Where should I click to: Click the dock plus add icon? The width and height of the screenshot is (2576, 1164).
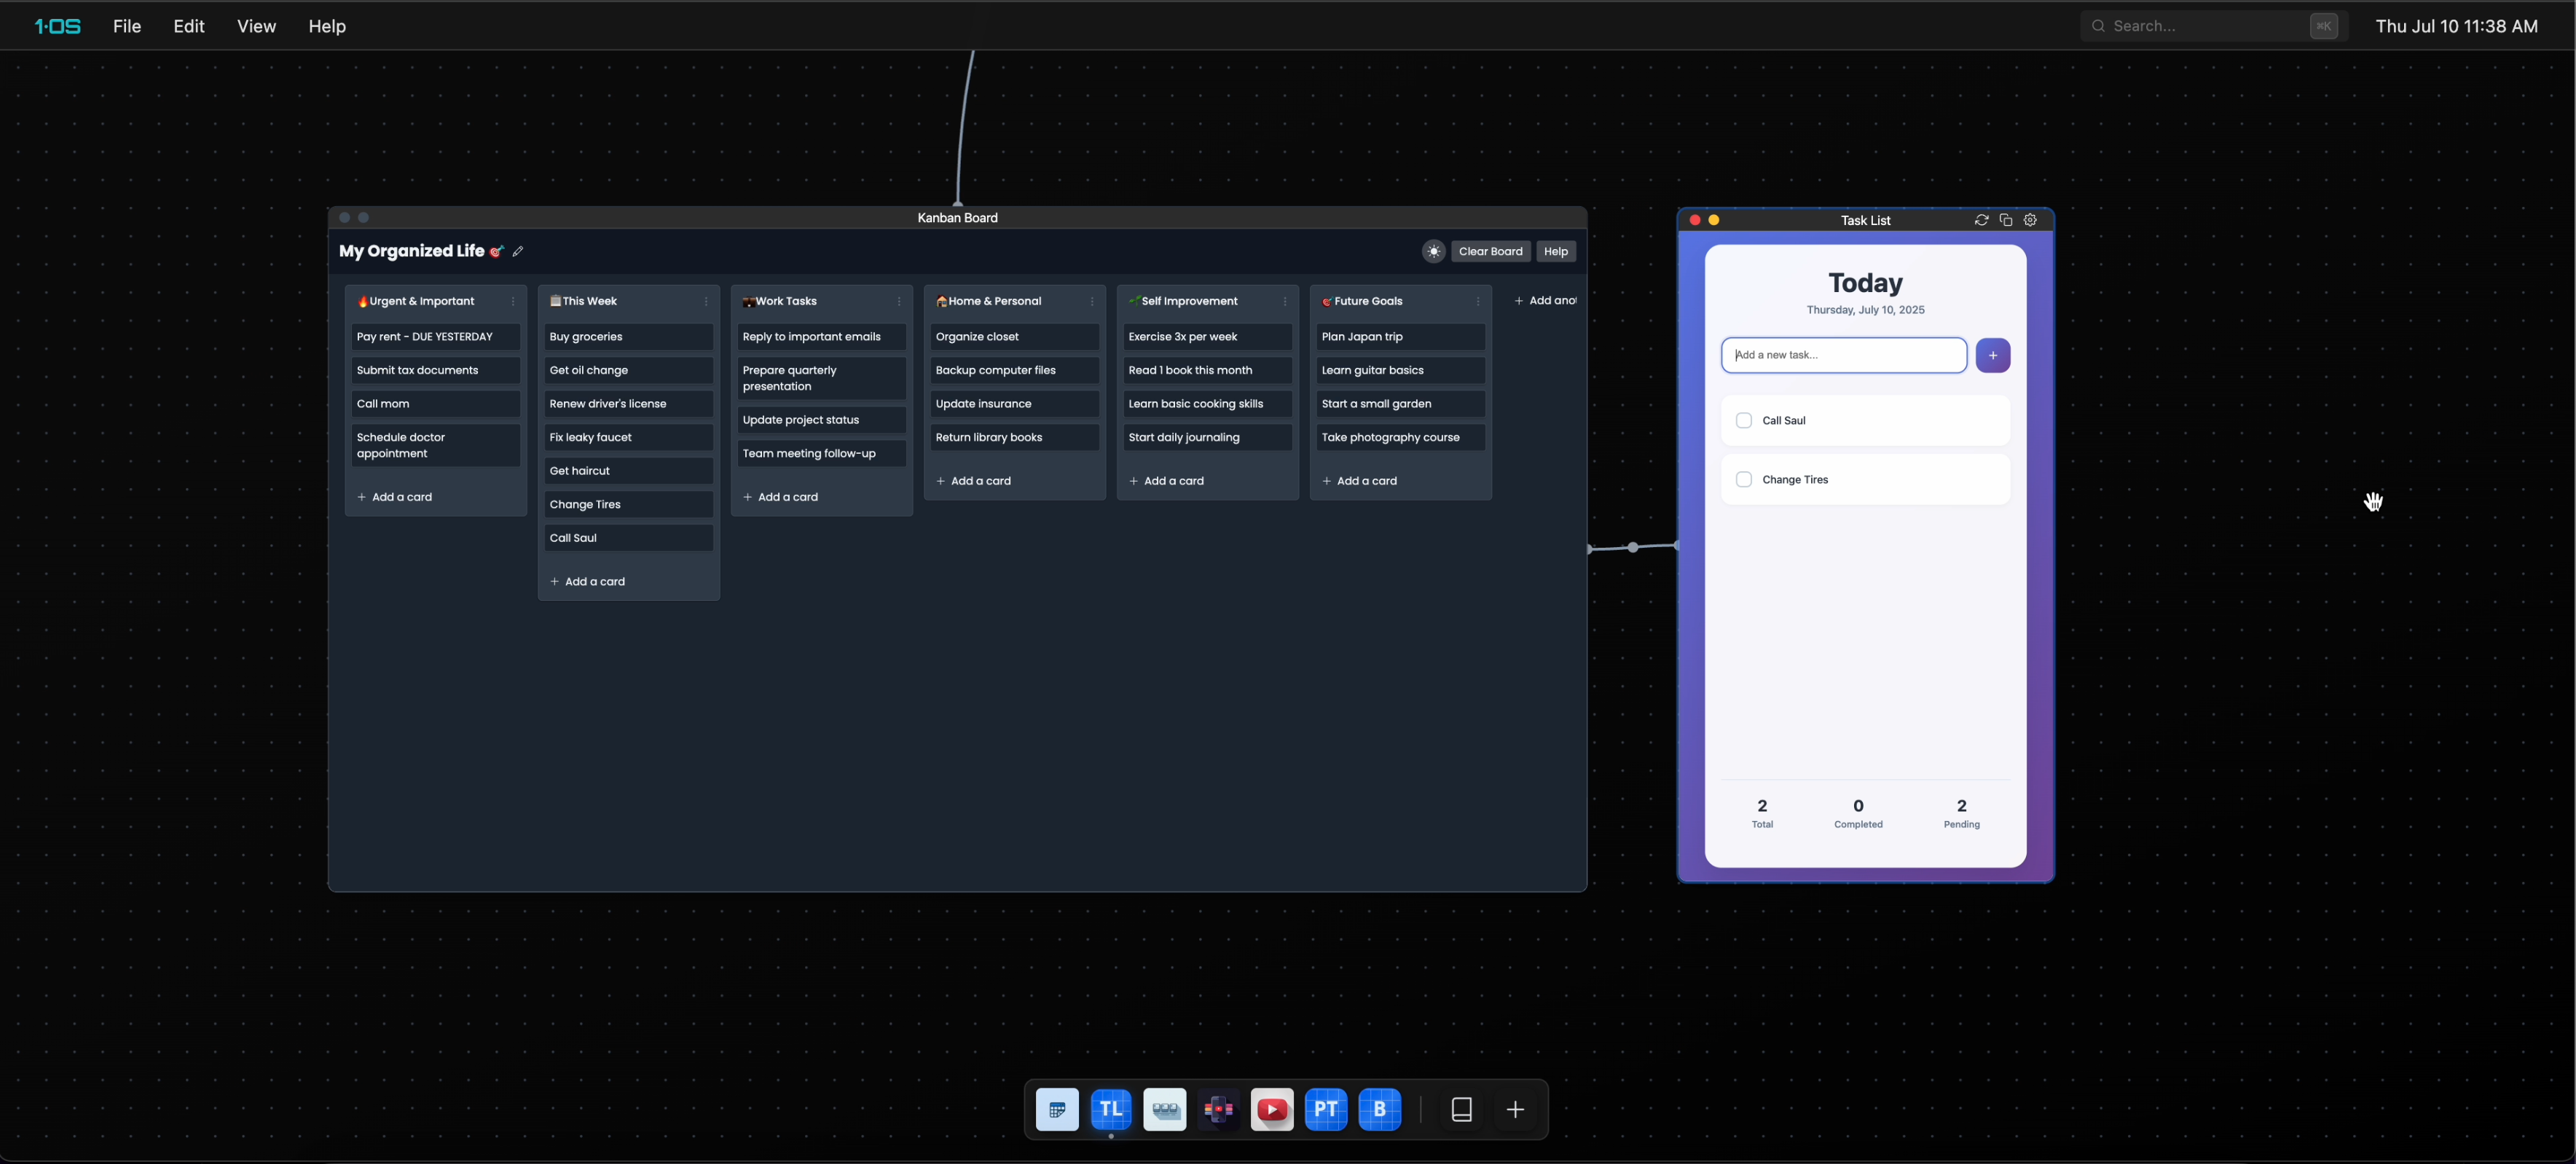1515,1109
